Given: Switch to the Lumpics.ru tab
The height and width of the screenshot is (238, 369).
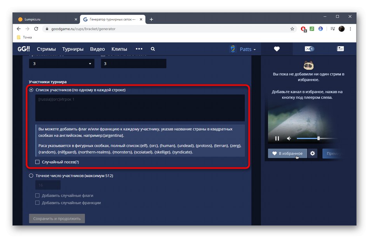Looking at the screenshot, I should 47,19.
